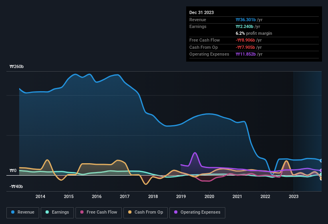Click the ₩11.852b operating expenses value
The width and height of the screenshot is (328, 224).
click(246, 54)
